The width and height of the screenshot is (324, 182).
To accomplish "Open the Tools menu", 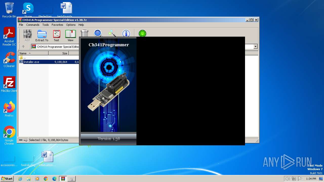I will coord(46,25).
